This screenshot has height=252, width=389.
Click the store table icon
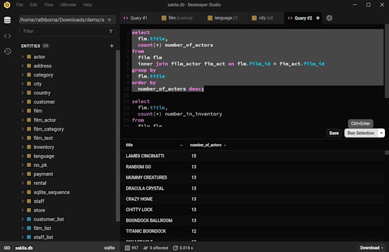tap(29, 210)
